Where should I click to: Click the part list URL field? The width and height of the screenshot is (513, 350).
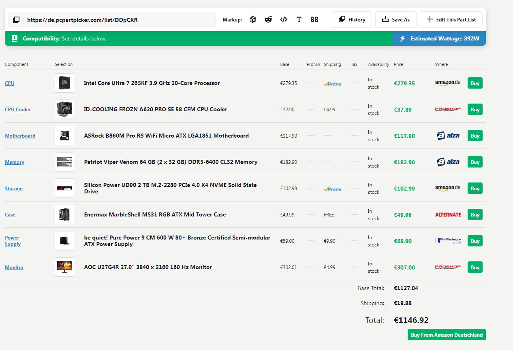(x=120, y=19)
